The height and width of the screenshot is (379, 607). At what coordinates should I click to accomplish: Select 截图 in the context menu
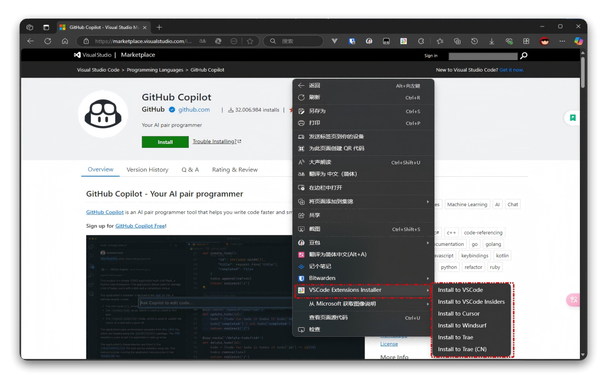pos(363,229)
